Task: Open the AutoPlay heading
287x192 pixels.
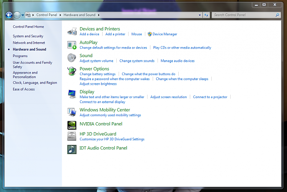Action: click(88, 43)
